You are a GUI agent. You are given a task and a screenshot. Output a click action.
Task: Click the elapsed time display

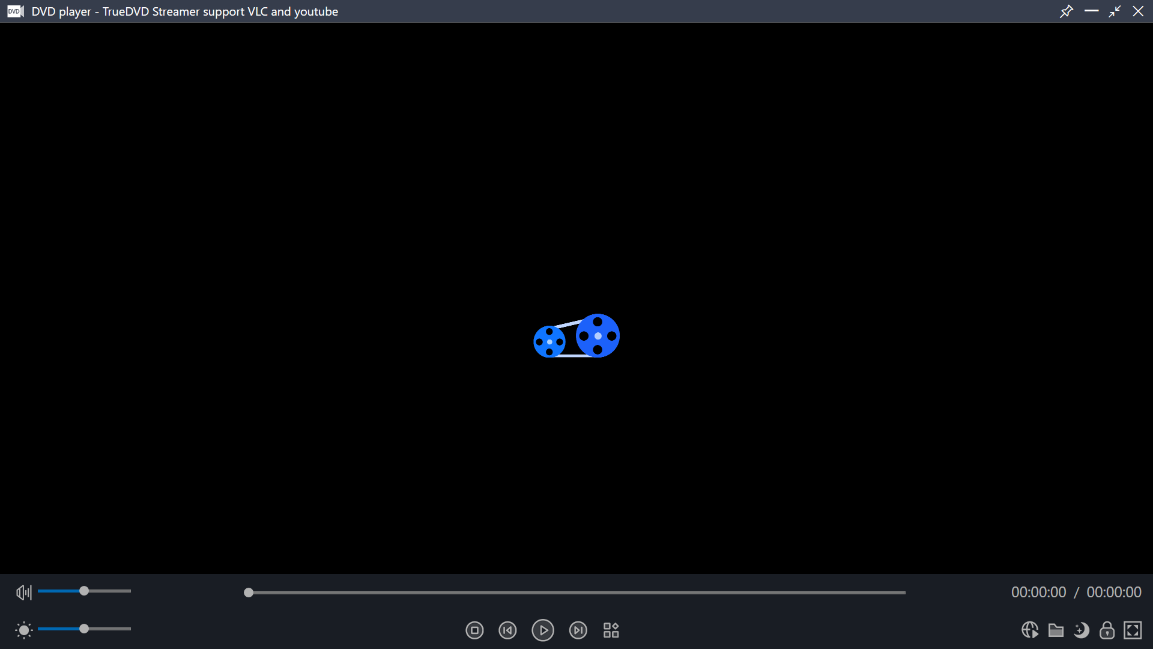tap(1037, 592)
